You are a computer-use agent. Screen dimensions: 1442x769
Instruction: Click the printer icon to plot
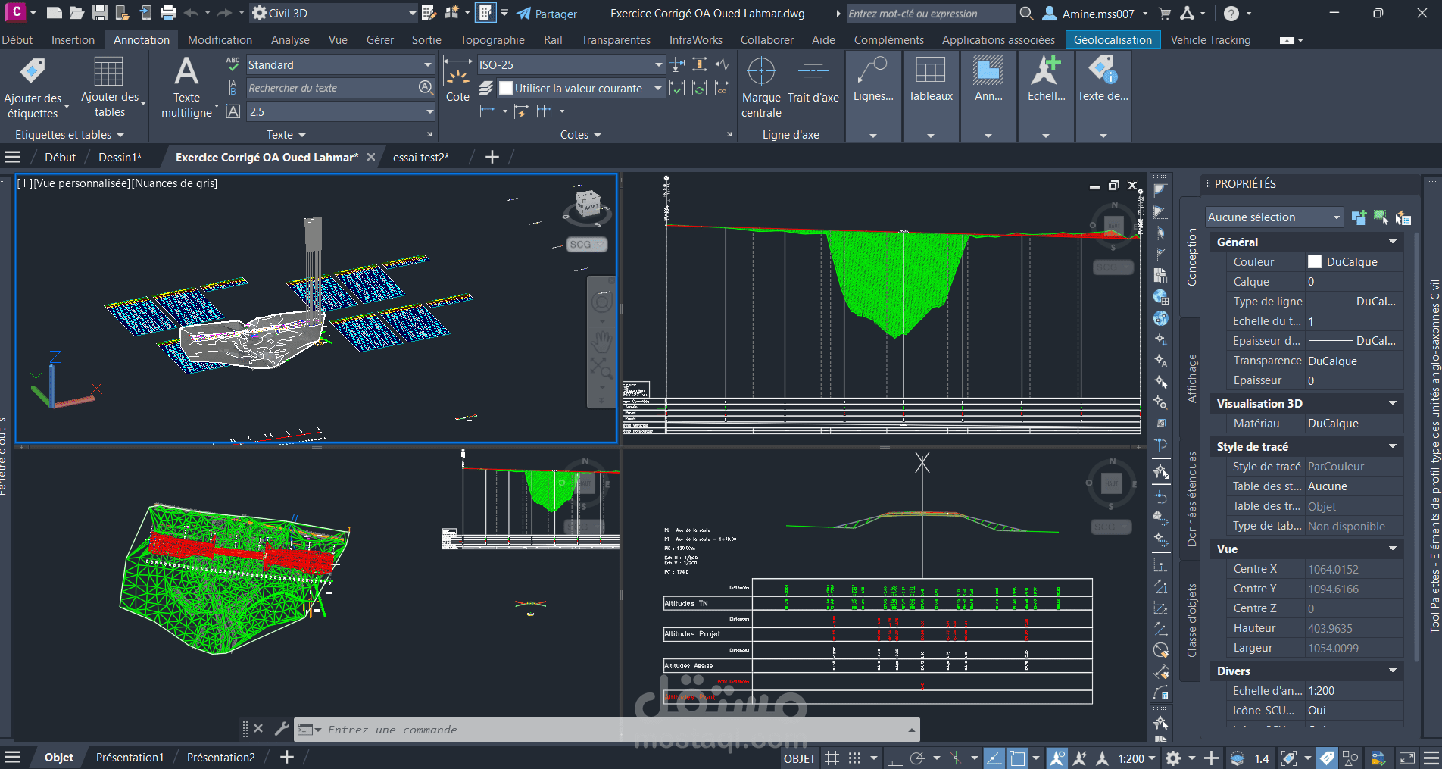tap(168, 13)
